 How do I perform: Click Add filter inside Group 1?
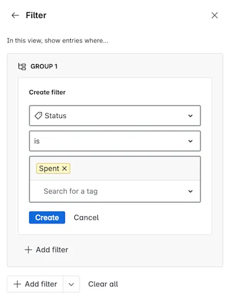click(x=46, y=250)
